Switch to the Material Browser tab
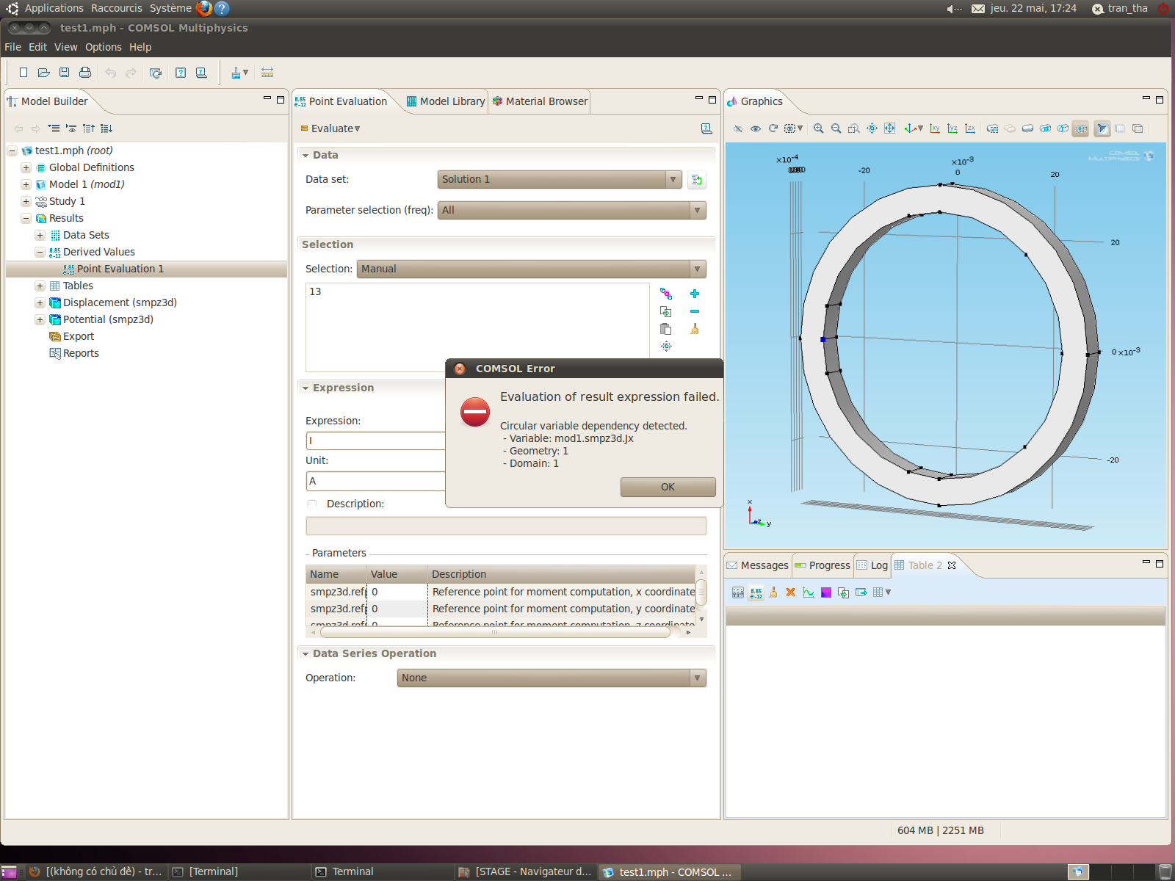The image size is (1175, 881). click(x=540, y=101)
